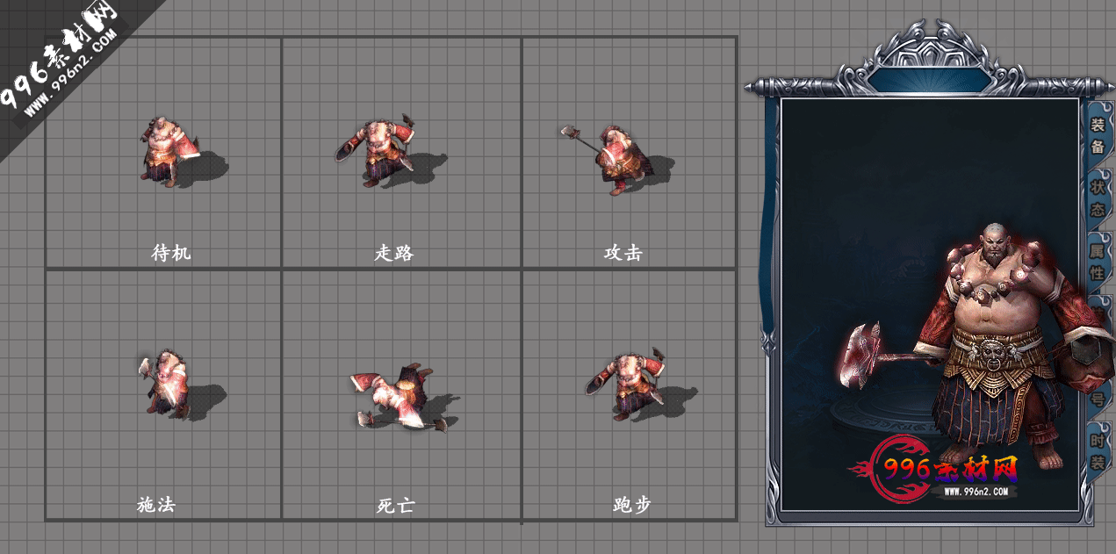Screen dimensions: 1116x554
Task: Select the 待机 label text
Action: pyautogui.click(x=171, y=253)
